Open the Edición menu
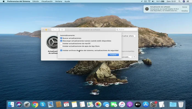This screenshot has width=192, height=109. 36,1
